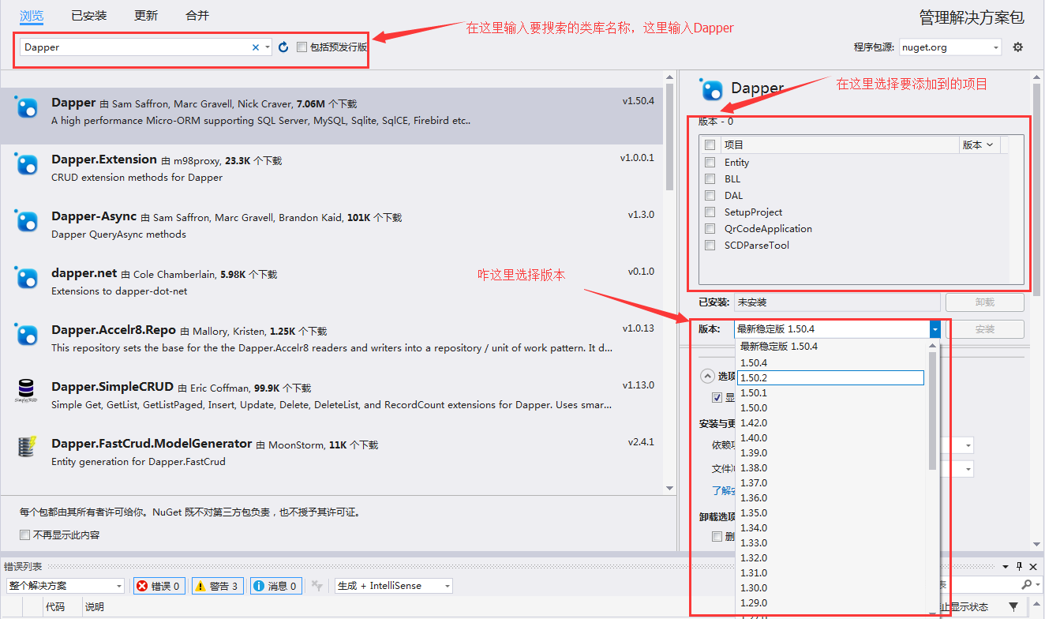Click the version column sort chevron
The width and height of the screenshot is (1045, 619).
(990, 144)
